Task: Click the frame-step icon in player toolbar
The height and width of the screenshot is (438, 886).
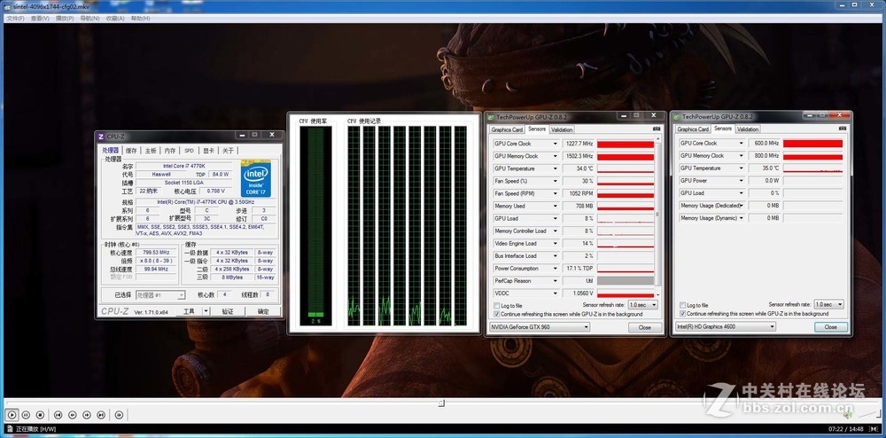Action: (119, 415)
